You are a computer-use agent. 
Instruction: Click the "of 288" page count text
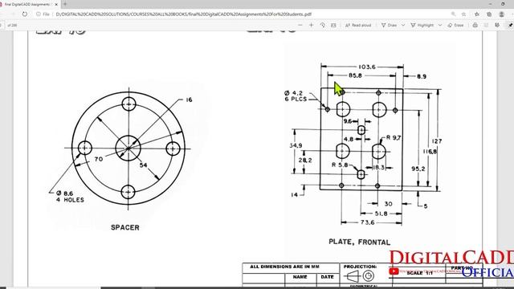12,25
